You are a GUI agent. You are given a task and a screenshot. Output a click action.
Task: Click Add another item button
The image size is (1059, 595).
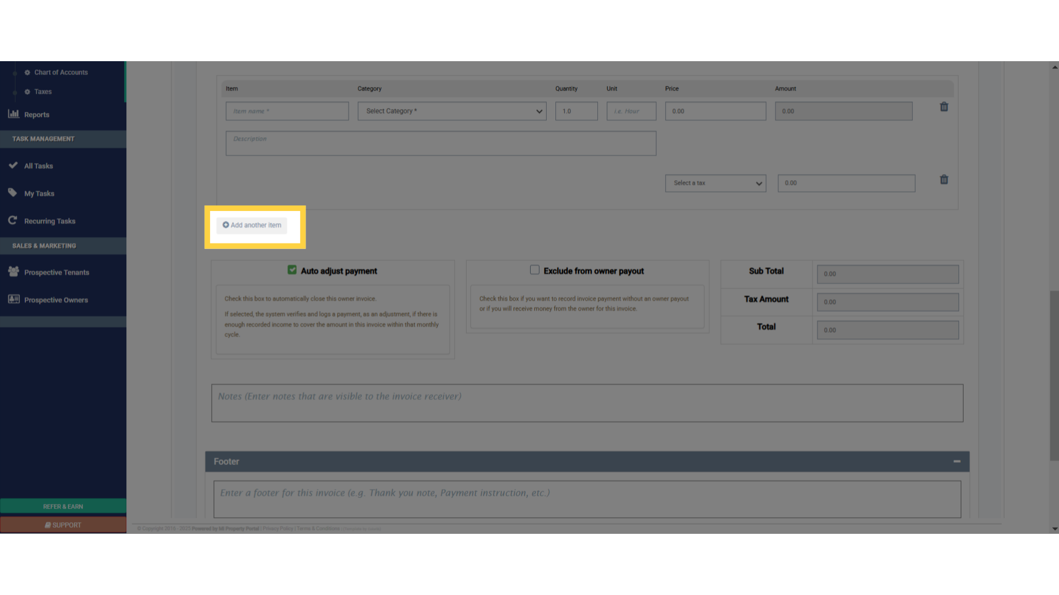[252, 225]
